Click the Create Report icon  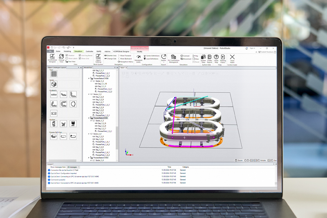pyautogui.click(x=209, y=58)
